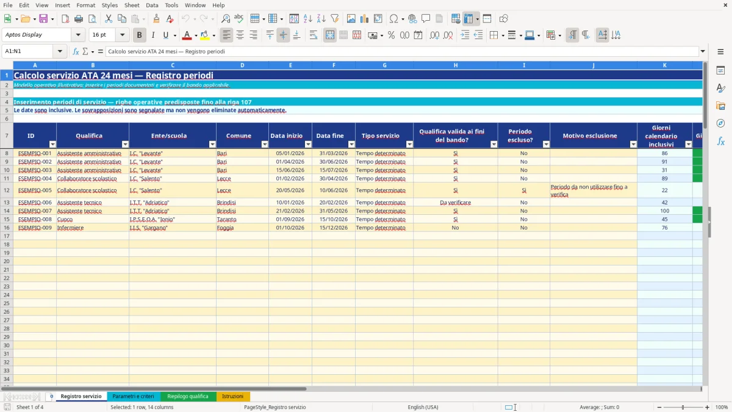Click the Name Box A1:N1 field
Viewport: 732px width, 412px height.
pos(28,51)
